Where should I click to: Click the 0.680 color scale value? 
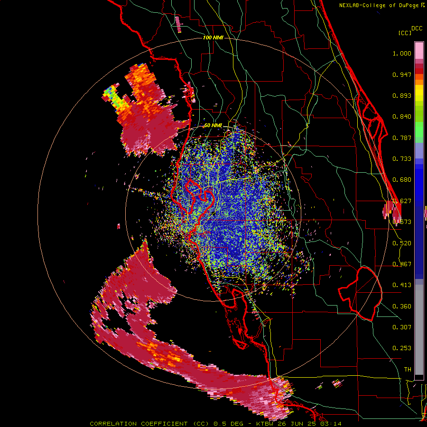(402, 180)
